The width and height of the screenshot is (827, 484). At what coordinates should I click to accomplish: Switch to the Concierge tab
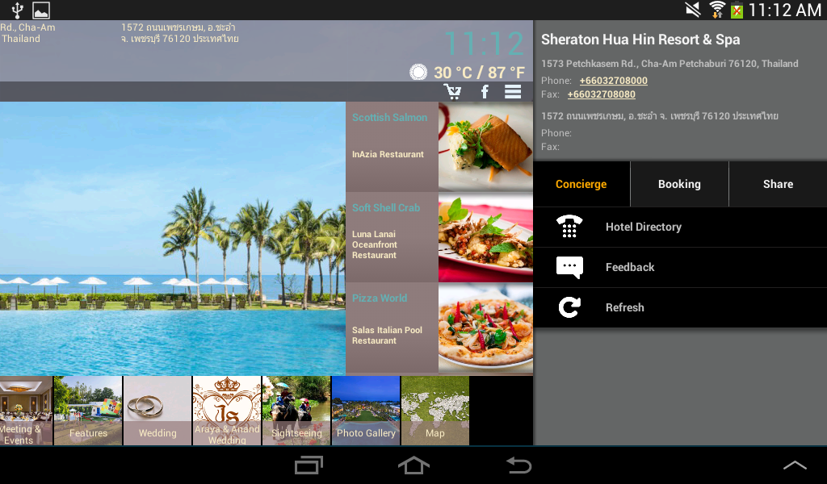tap(581, 184)
